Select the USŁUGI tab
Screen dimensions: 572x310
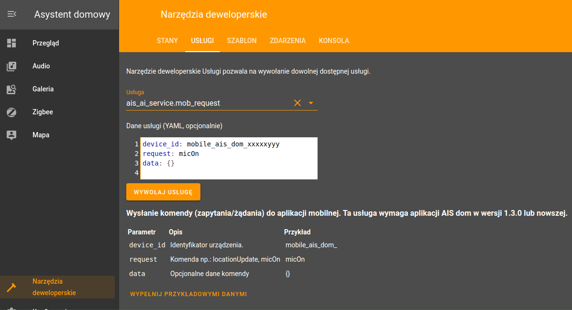point(202,41)
